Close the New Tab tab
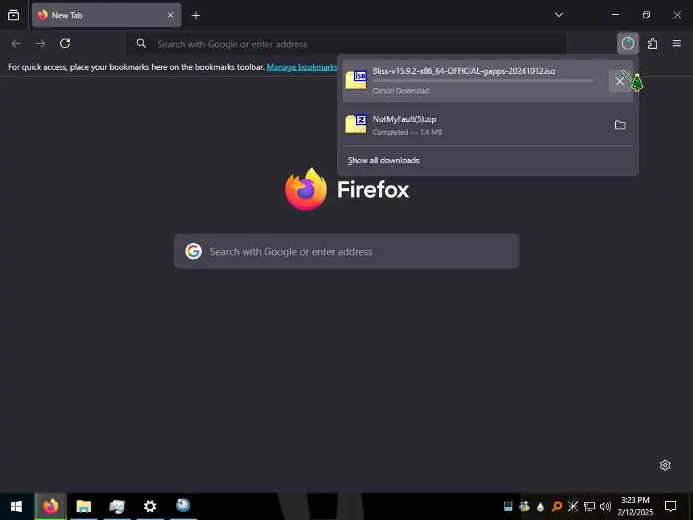 (170, 15)
